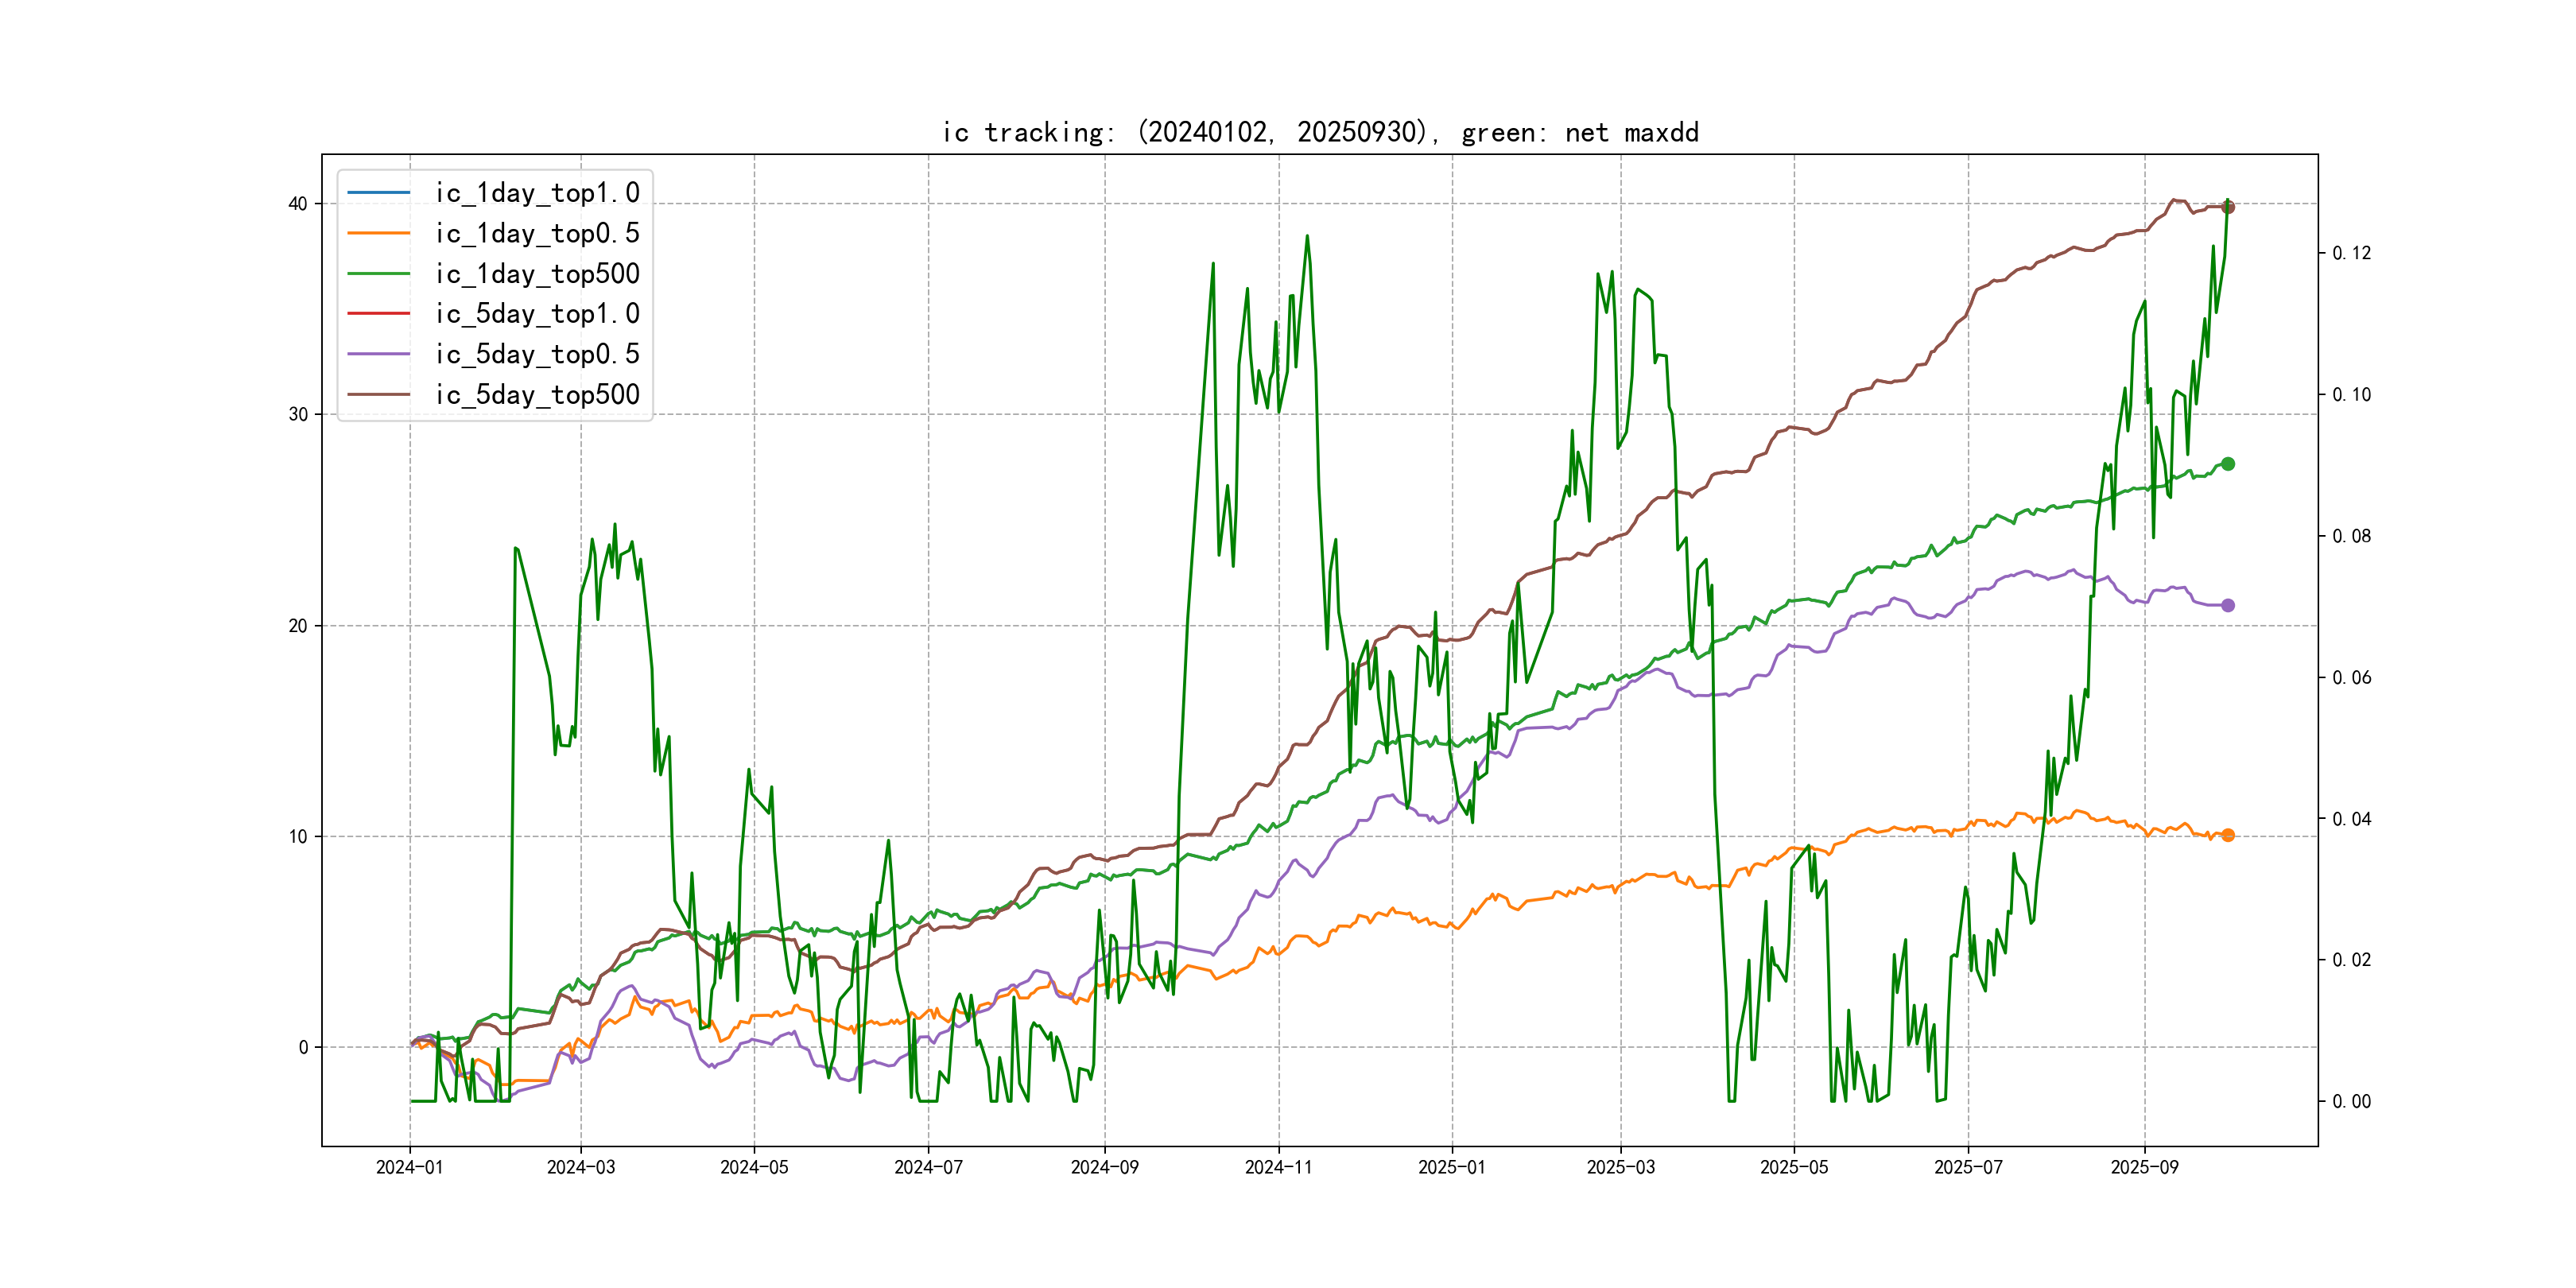Click the 0.12 tick on right y-axis
The image size is (2576, 1288).
(2351, 253)
